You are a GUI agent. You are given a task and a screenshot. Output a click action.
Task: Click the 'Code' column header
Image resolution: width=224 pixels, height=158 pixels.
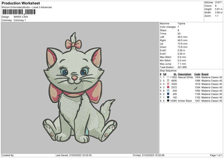(x=197, y=74)
